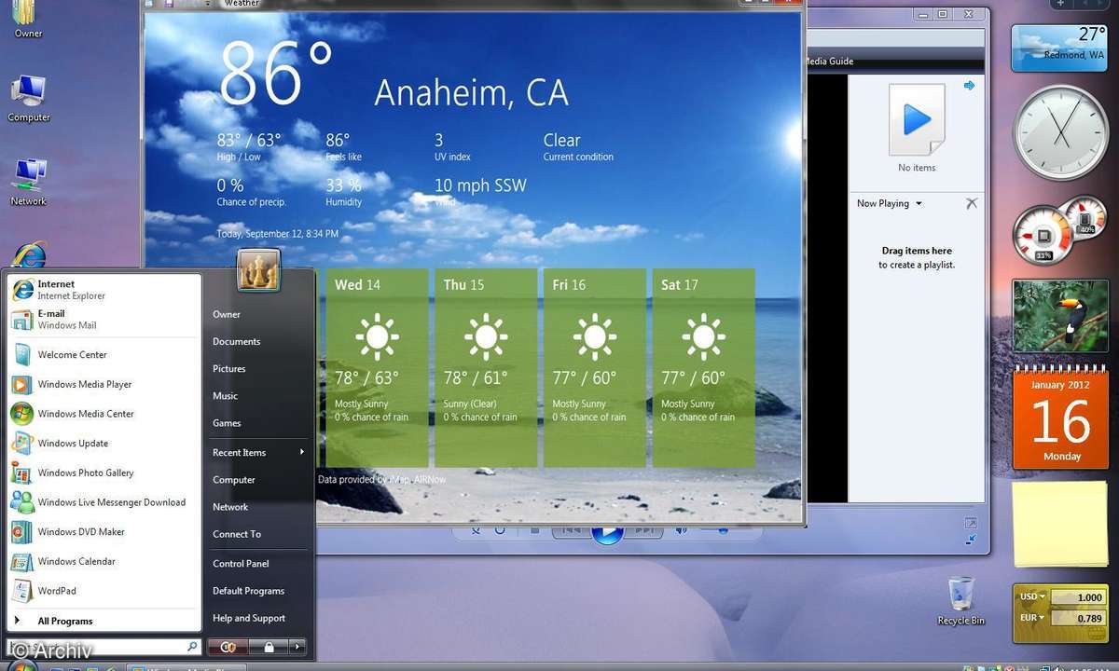Click the Start search input field
This screenshot has height=671, width=1119.
(104, 646)
